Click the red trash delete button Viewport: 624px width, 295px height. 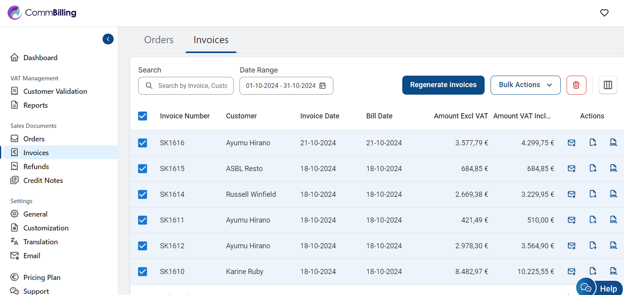point(576,85)
